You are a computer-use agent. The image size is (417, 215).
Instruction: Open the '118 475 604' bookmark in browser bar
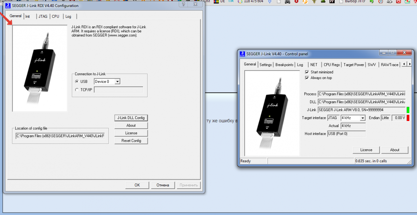pos(251,1)
